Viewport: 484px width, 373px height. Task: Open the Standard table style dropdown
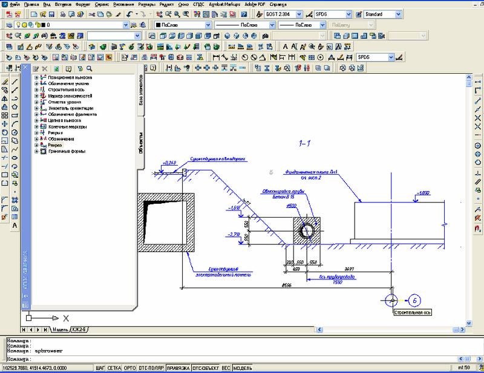coord(398,14)
